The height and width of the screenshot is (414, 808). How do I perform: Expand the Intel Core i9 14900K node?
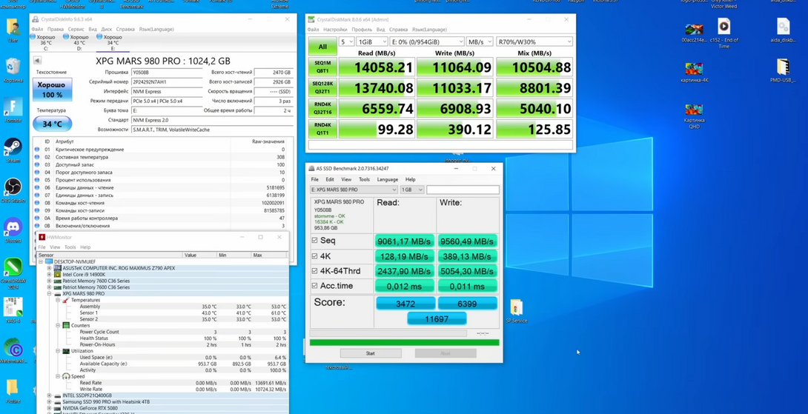tap(50, 275)
